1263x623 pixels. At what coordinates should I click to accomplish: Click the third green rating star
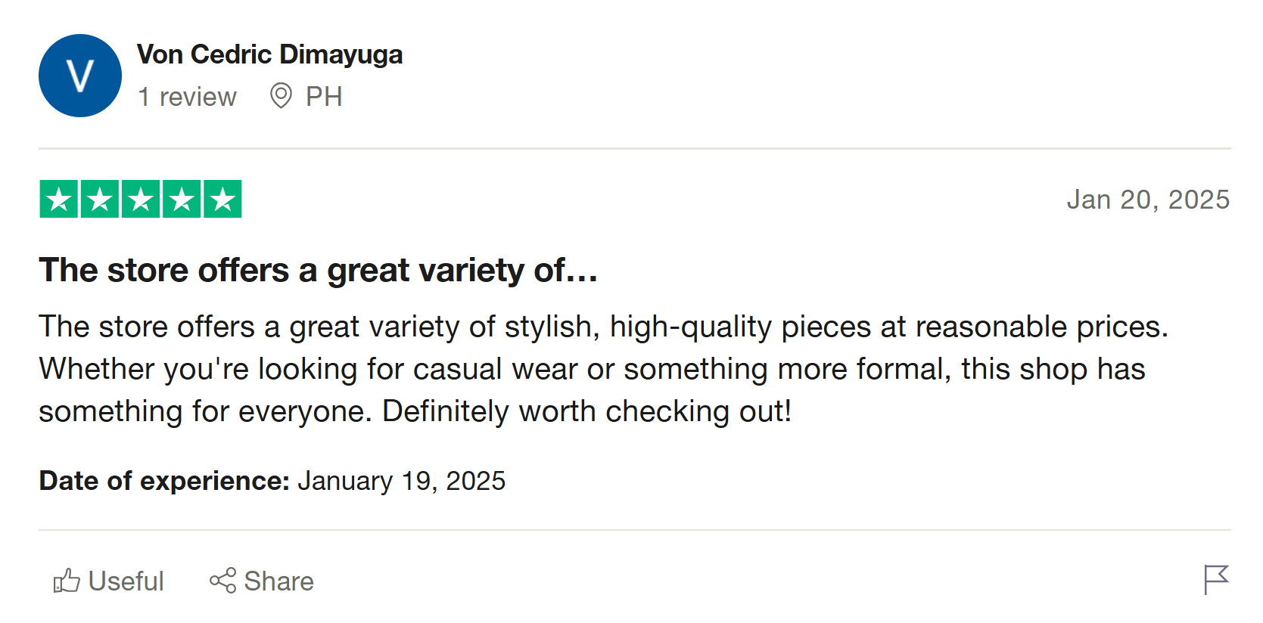(141, 200)
